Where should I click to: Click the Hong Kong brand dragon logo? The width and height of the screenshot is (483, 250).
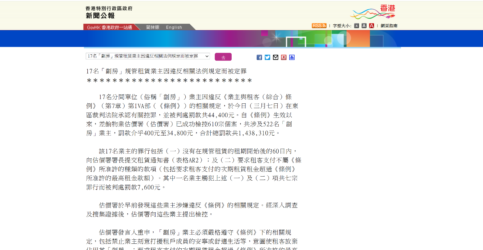pyautogui.click(x=373, y=12)
